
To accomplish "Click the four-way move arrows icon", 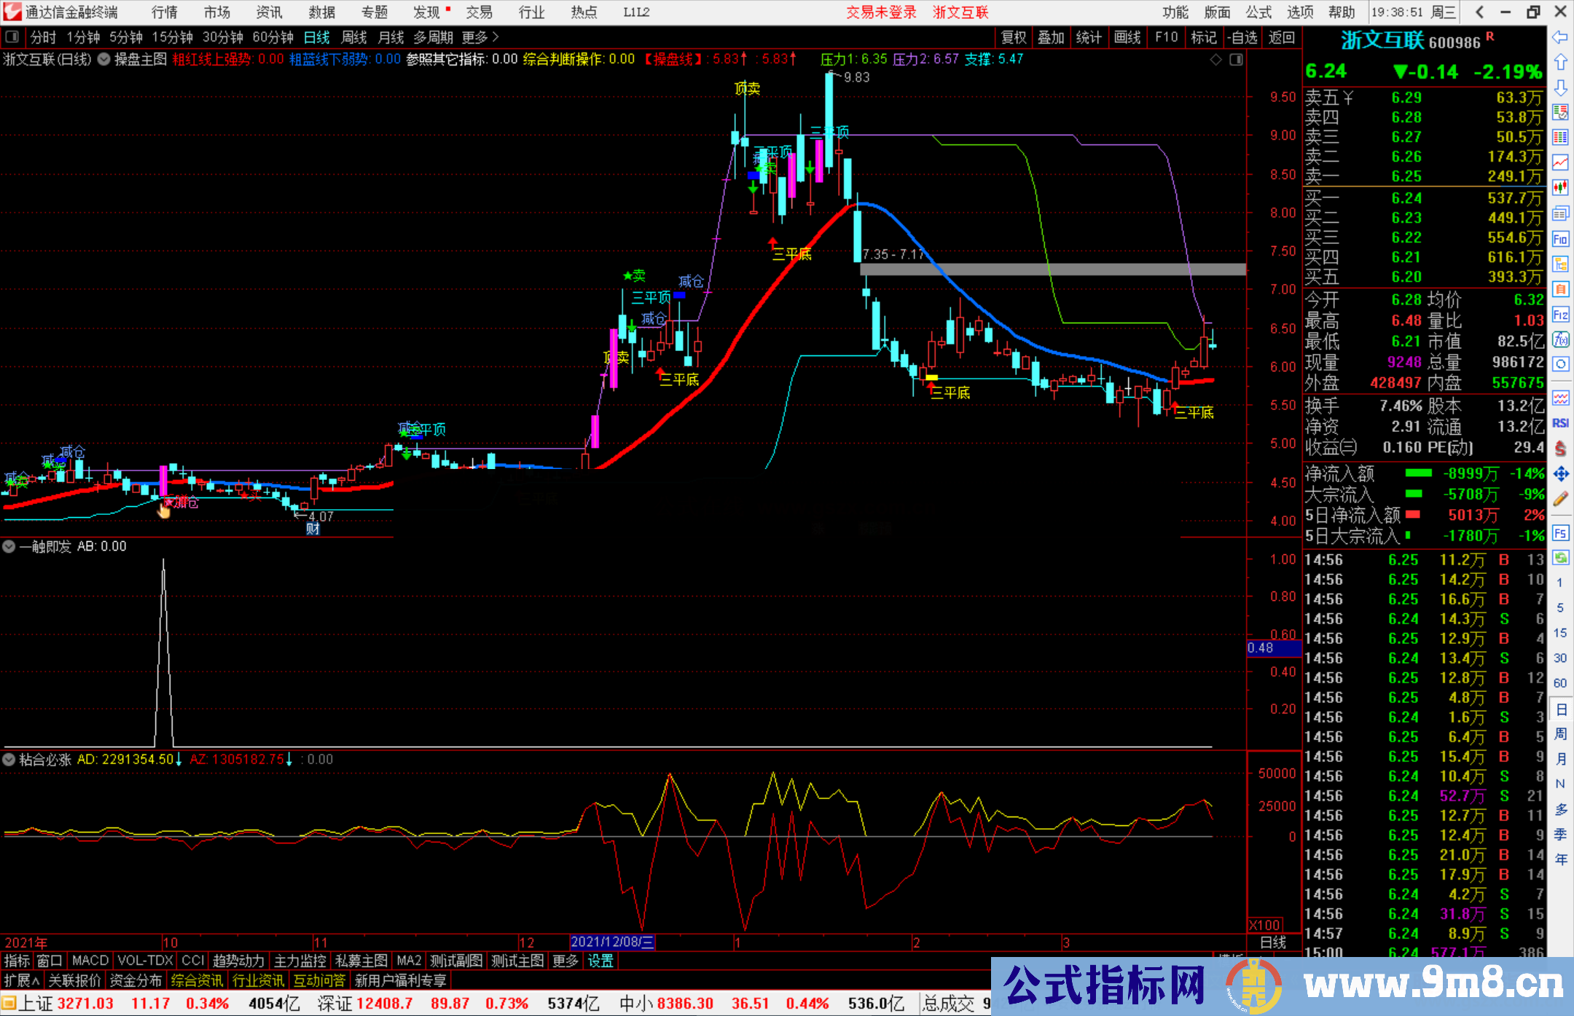I will [1560, 474].
